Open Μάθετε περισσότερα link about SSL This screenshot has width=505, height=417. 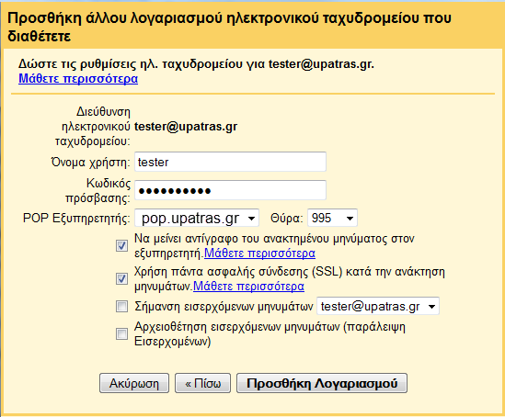(248, 287)
